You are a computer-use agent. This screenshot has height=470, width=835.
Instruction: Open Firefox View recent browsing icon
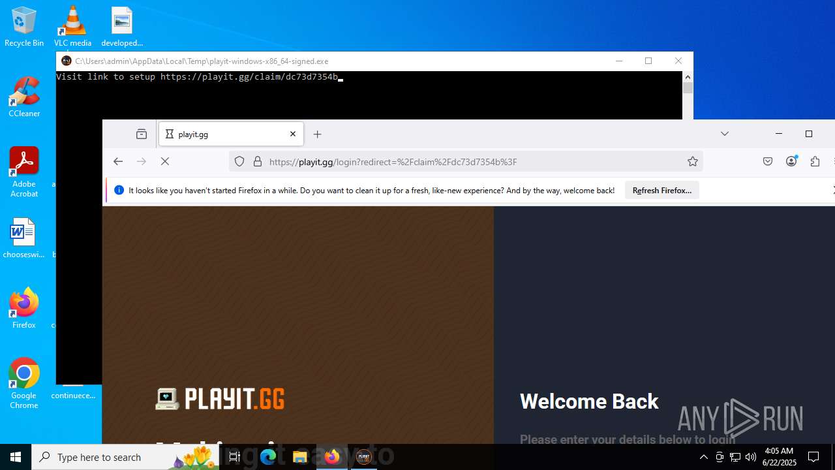[142, 134]
